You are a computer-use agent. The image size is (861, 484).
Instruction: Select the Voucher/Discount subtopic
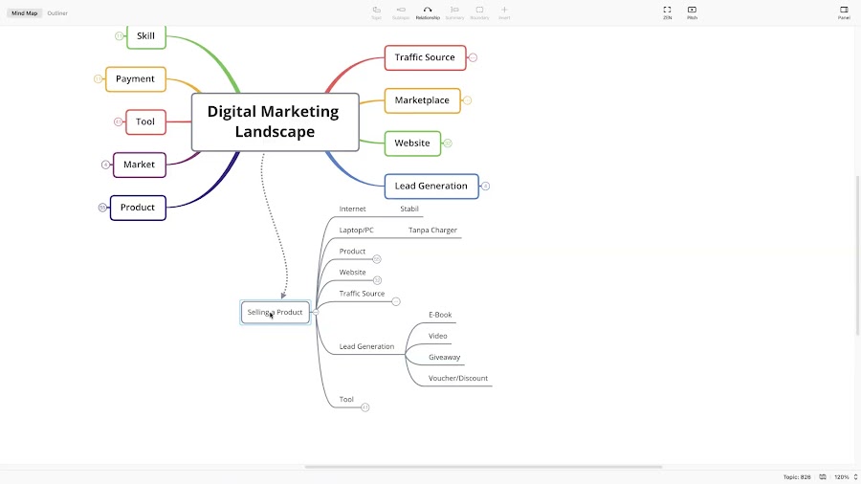(458, 378)
